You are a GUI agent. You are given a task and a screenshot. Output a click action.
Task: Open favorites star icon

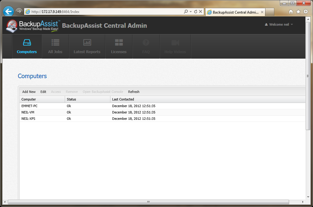(x=298, y=12)
